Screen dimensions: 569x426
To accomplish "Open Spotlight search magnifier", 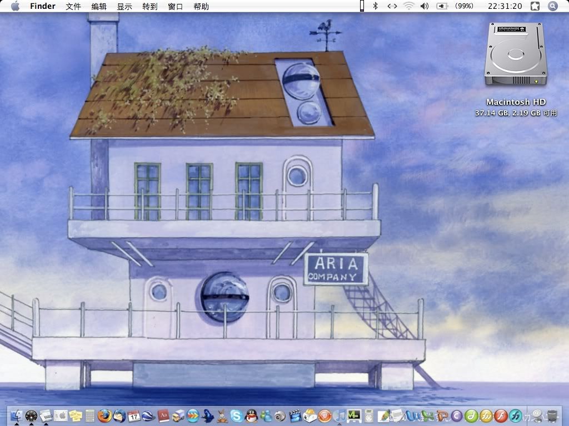I will click(x=552, y=6).
